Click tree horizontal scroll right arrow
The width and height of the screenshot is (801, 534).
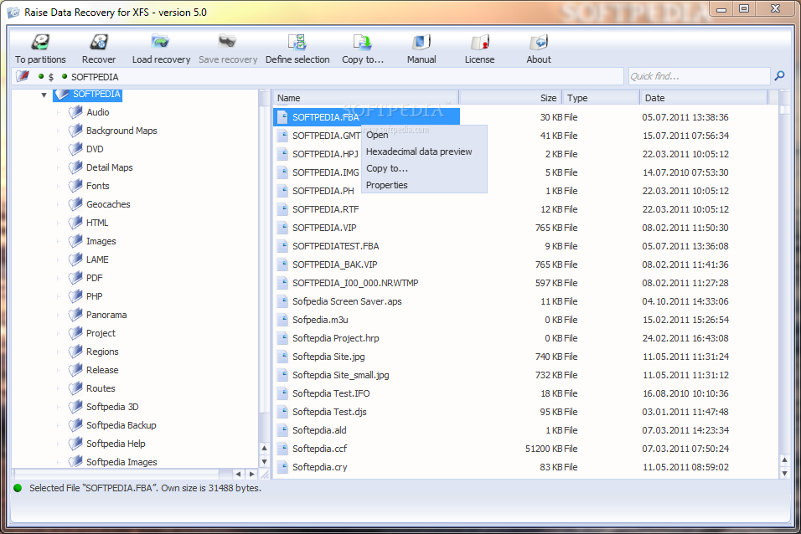[251, 474]
